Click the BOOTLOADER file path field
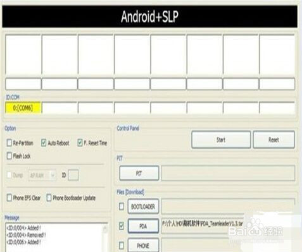Viewport: 302px width, 252px height. (x=228, y=207)
